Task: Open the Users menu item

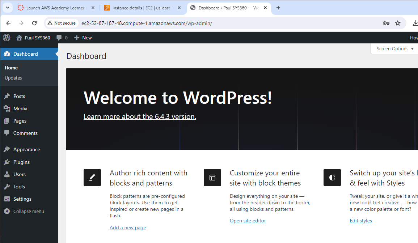Action: pyautogui.click(x=20, y=174)
